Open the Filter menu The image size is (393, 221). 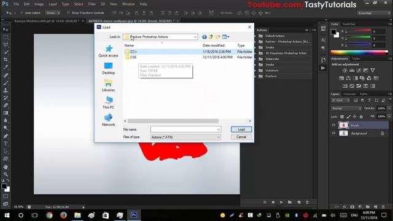coord(91,4)
